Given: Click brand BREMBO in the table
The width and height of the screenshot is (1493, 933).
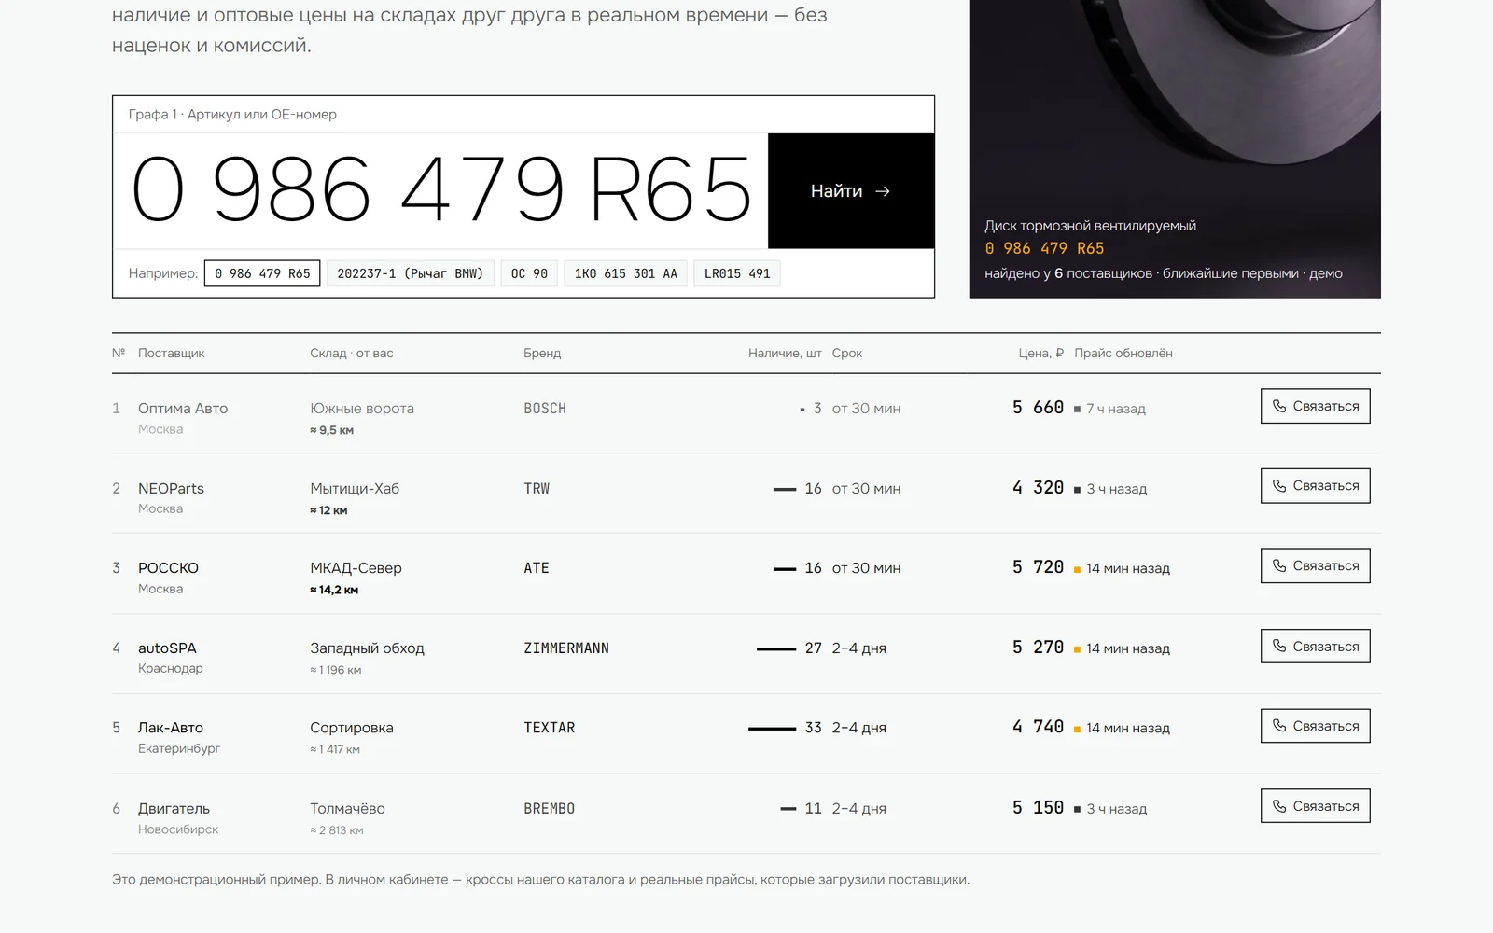Looking at the screenshot, I should [x=549, y=809].
